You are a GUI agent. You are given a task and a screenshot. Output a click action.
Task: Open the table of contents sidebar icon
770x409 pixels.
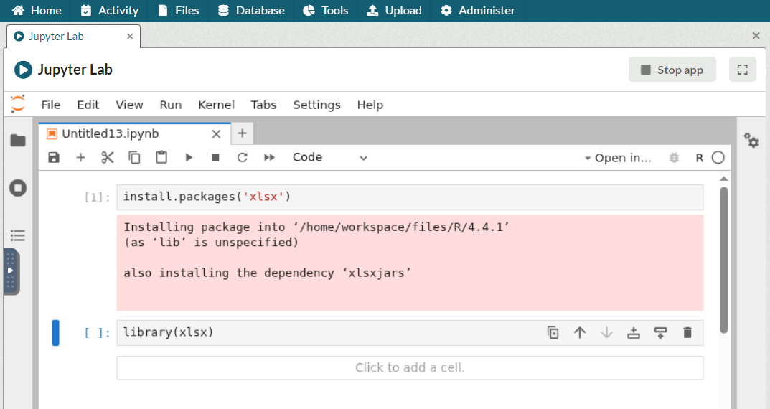coord(18,235)
